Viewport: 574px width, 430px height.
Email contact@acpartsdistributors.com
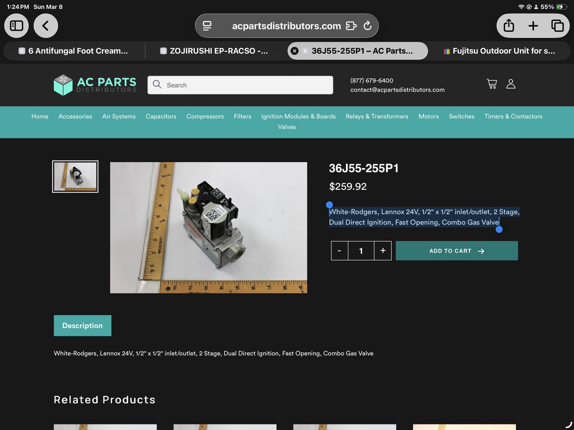pyautogui.click(x=397, y=90)
